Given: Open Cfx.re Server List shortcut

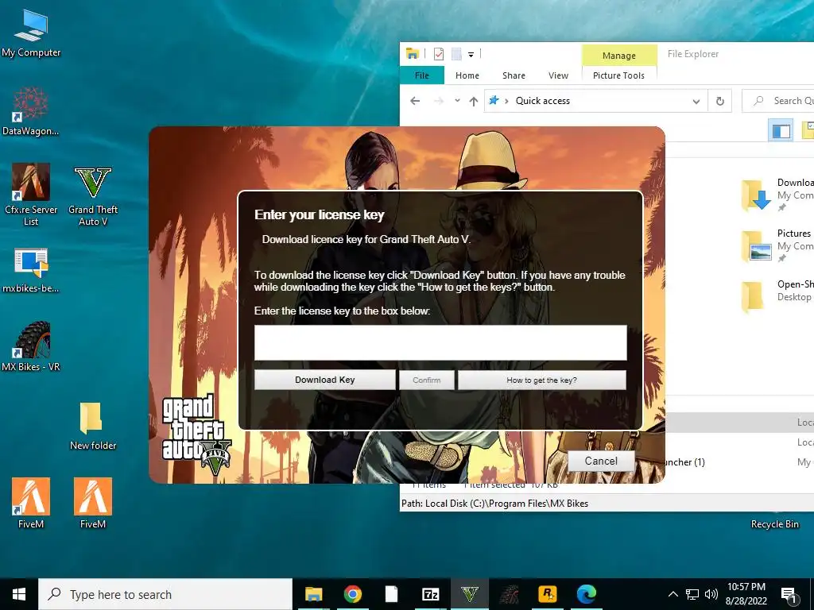Looking at the screenshot, I should click(x=31, y=195).
